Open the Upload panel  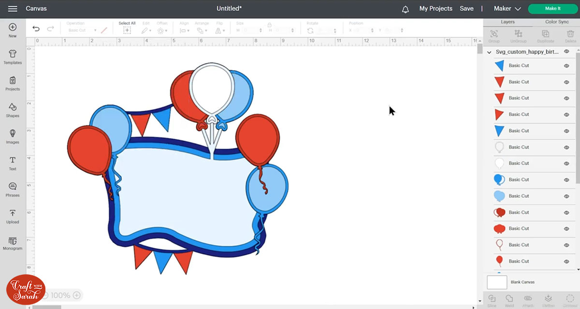pos(13,216)
